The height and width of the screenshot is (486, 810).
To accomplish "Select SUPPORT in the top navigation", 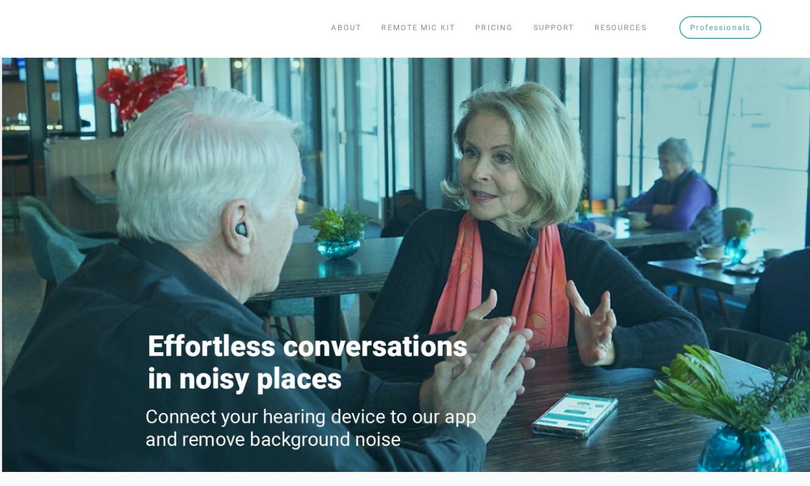I will 553,28.
